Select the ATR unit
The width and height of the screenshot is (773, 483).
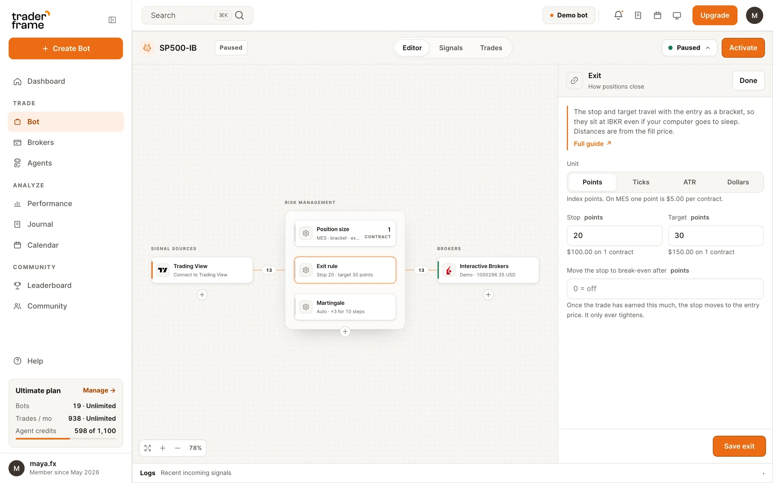click(x=689, y=182)
